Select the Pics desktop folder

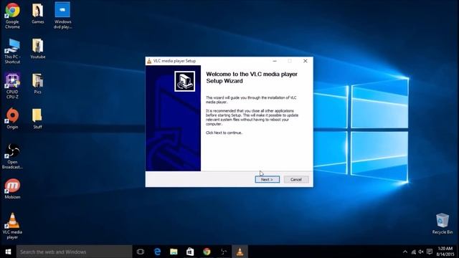point(38,84)
